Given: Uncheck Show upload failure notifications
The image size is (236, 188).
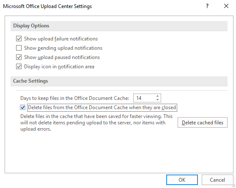Looking at the screenshot, I should pyautogui.click(x=19, y=39).
